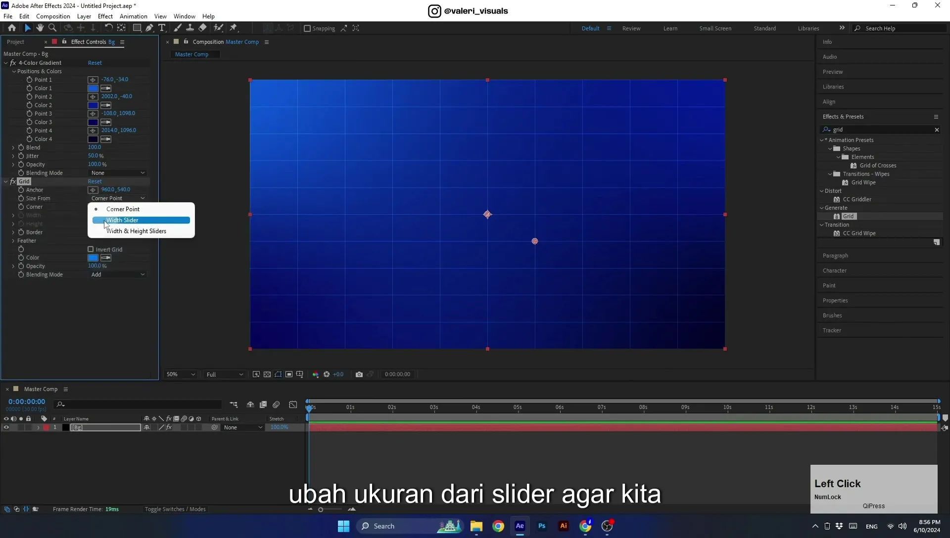Select the Hand tool

point(40,28)
